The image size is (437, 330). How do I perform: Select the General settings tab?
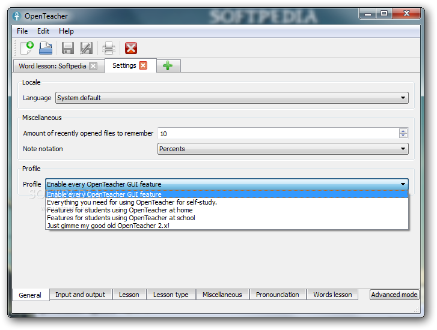pyautogui.click(x=30, y=295)
